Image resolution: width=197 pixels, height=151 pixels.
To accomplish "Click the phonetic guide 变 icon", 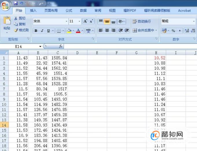I will [88, 31].
